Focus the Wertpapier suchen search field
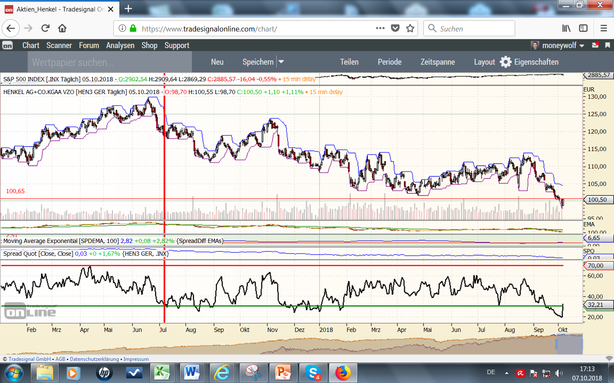Image resolution: width=614 pixels, height=383 pixels. 111,63
